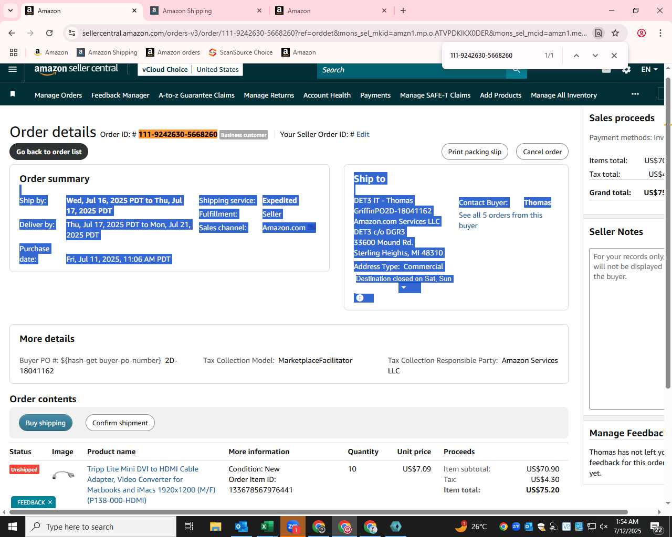
Task: Click the info icon under Ship to
Action: (360, 298)
